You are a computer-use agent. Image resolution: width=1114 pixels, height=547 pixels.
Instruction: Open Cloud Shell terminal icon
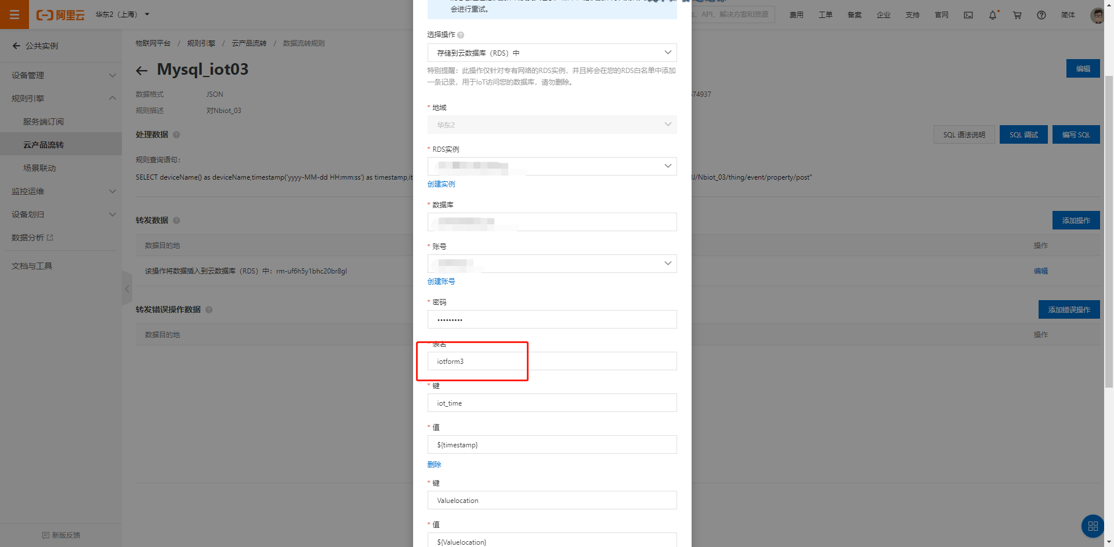click(968, 15)
